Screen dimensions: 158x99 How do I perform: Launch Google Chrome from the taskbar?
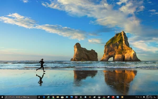53,97
